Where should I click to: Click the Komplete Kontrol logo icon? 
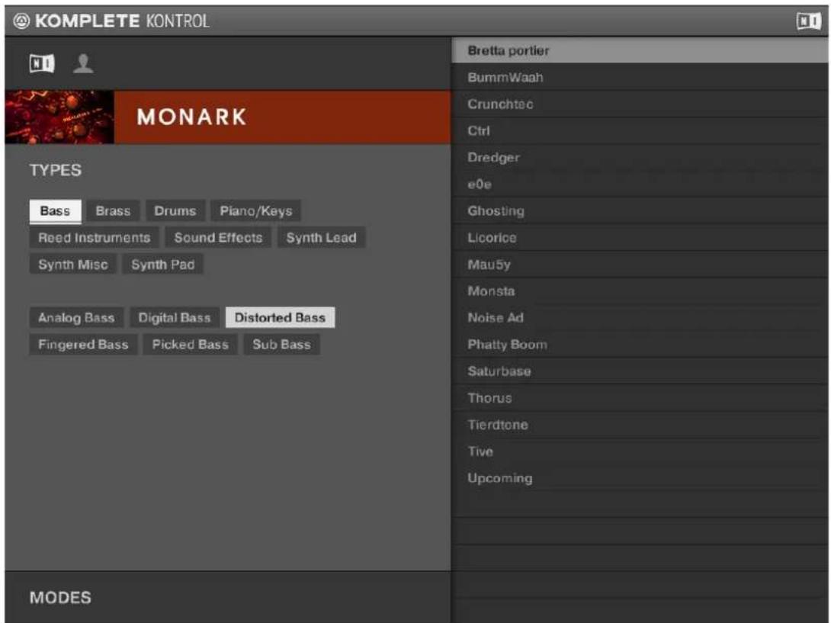[21, 21]
